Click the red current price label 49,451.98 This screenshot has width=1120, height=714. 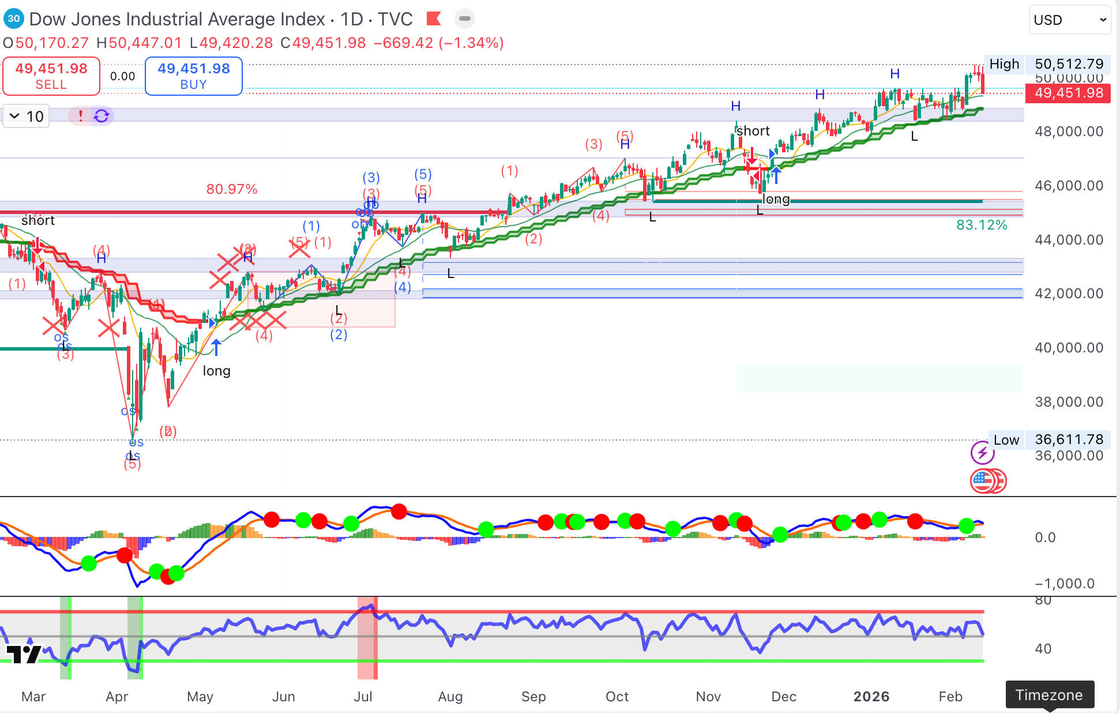[1068, 93]
